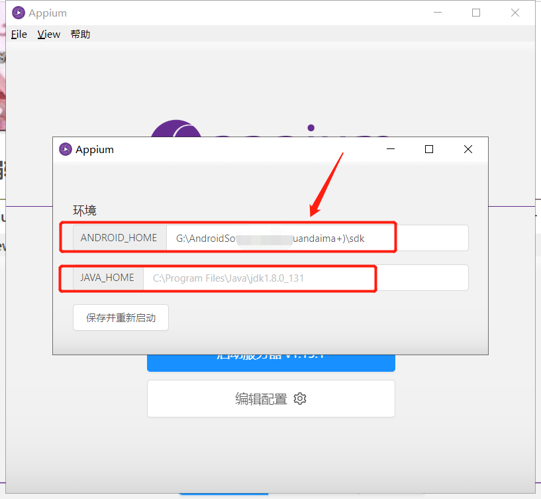
Task: Minimize the main Appium window
Action: pyautogui.click(x=438, y=12)
